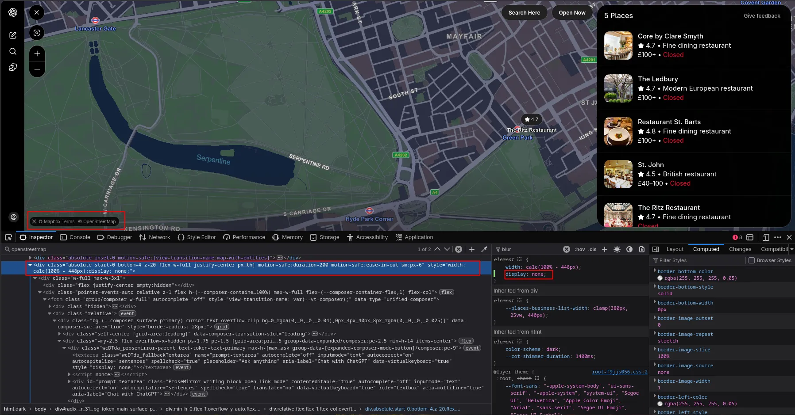The height and width of the screenshot is (415, 795).
Task: Open root-f9jjs056.css:2 source link
Action: click(620, 372)
